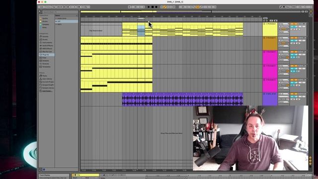This screenshot has width=318, height=179.
Task: Open the Max for Live browser category
Action: [47, 52]
